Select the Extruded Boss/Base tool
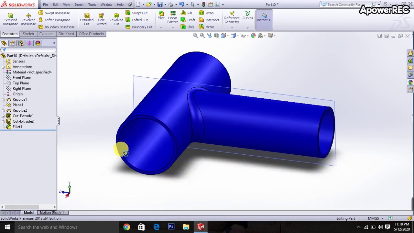 click(10, 19)
